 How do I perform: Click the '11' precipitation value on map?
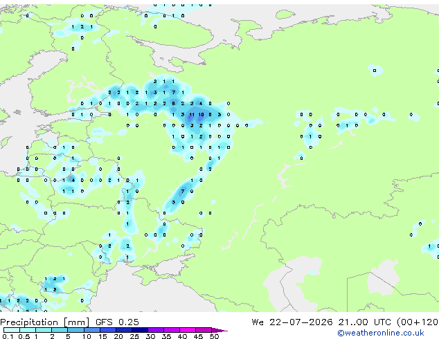tap(192, 114)
